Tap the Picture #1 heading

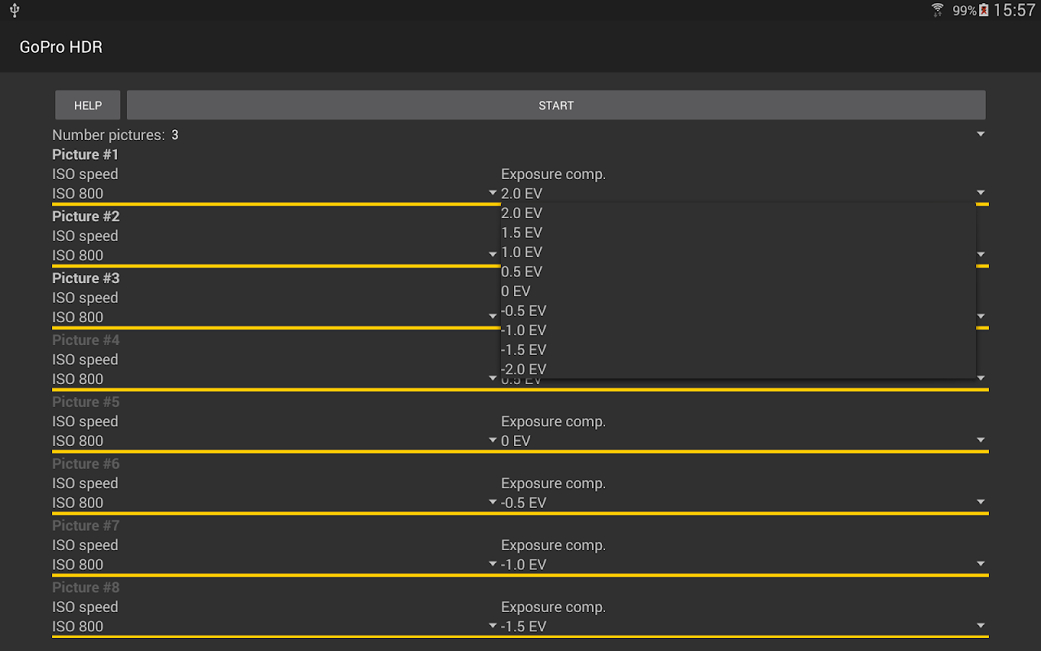tap(85, 155)
